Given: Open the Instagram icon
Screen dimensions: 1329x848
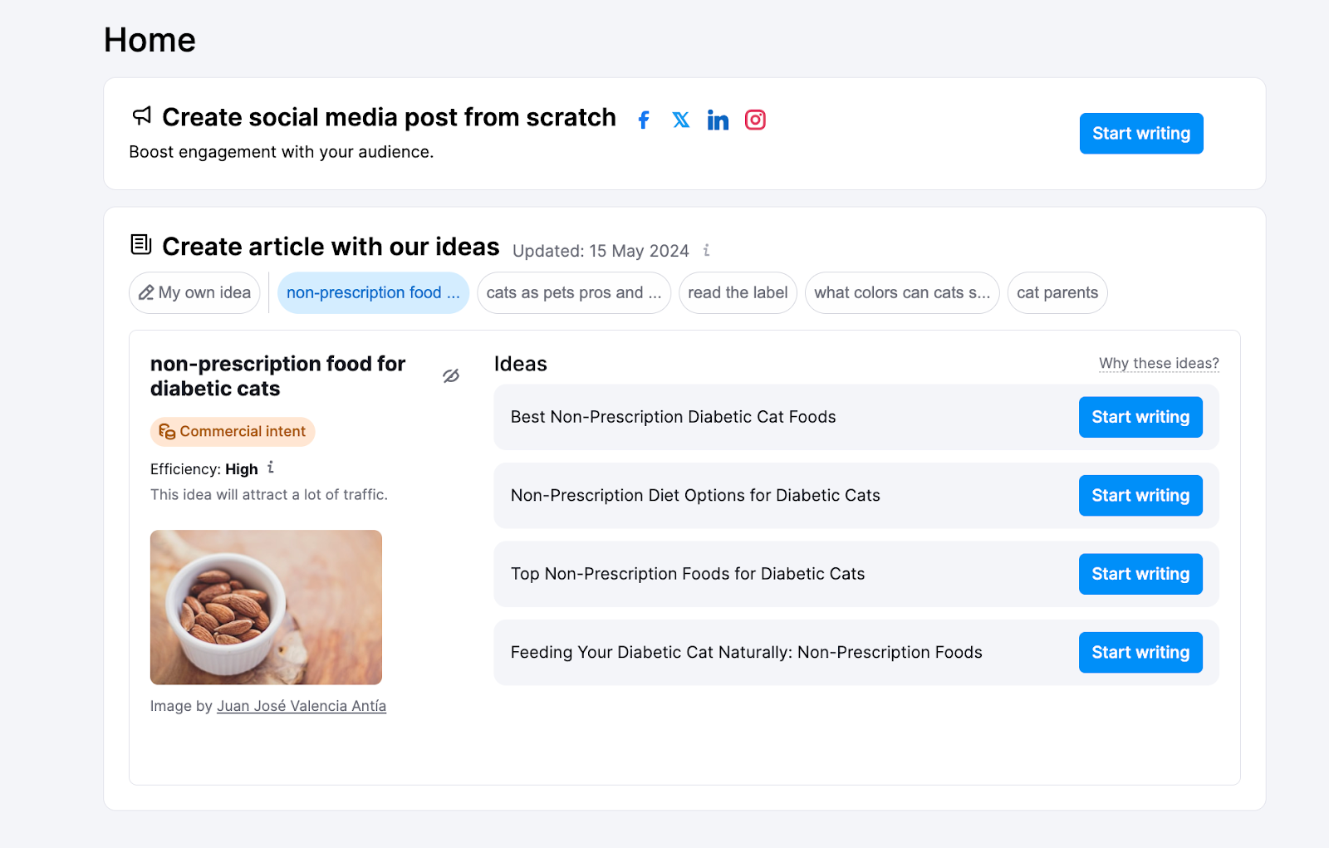Looking at the screenshot, I should tap(755, 120).
